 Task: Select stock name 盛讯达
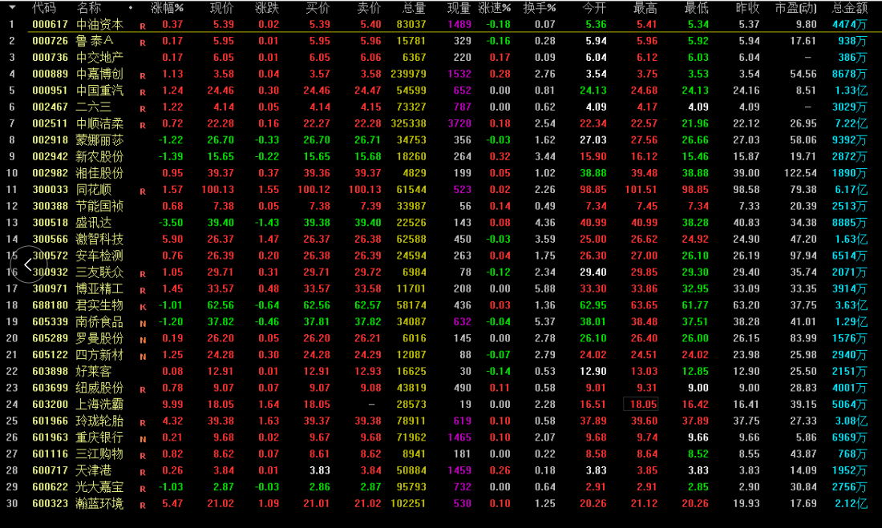click(x=94, y=223)
